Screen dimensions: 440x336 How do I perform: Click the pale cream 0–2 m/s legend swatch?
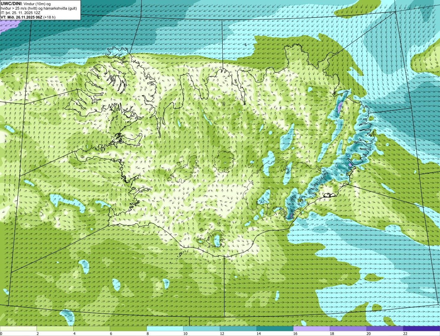[18, 328]
